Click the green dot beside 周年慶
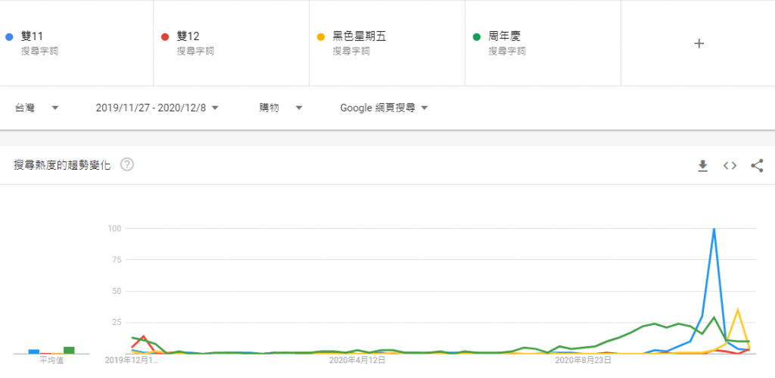This screenshot has height=378, width=775. coord(476,36)
